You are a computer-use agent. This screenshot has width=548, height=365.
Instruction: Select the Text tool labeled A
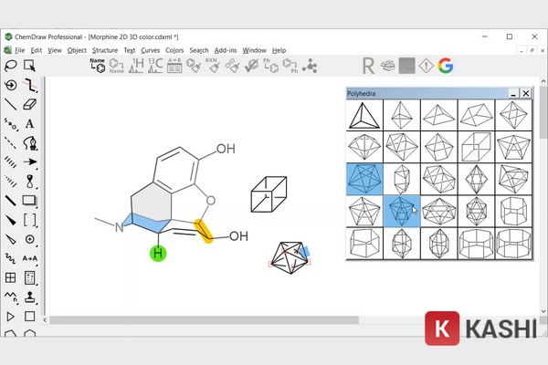pos(30,124)
